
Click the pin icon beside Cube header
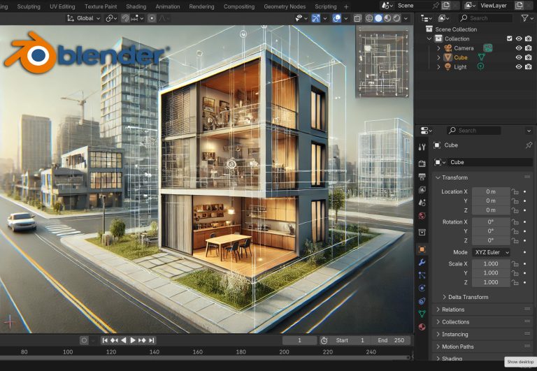point(528,145)
